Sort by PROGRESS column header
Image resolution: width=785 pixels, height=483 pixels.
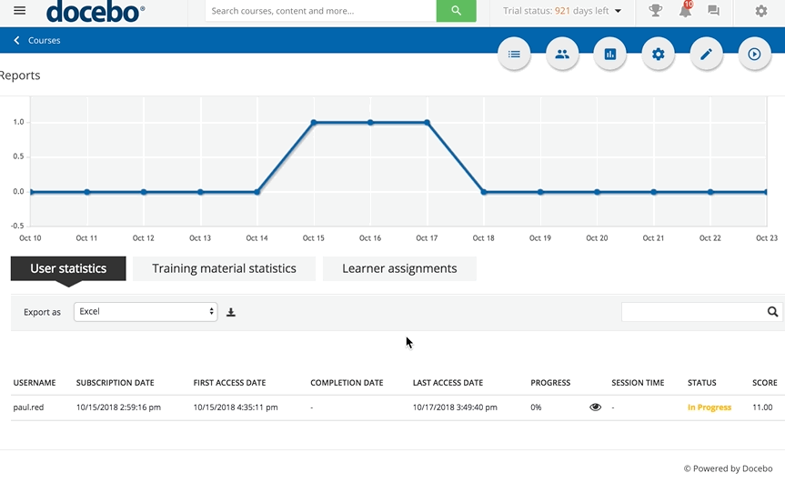tap(550, 383)
